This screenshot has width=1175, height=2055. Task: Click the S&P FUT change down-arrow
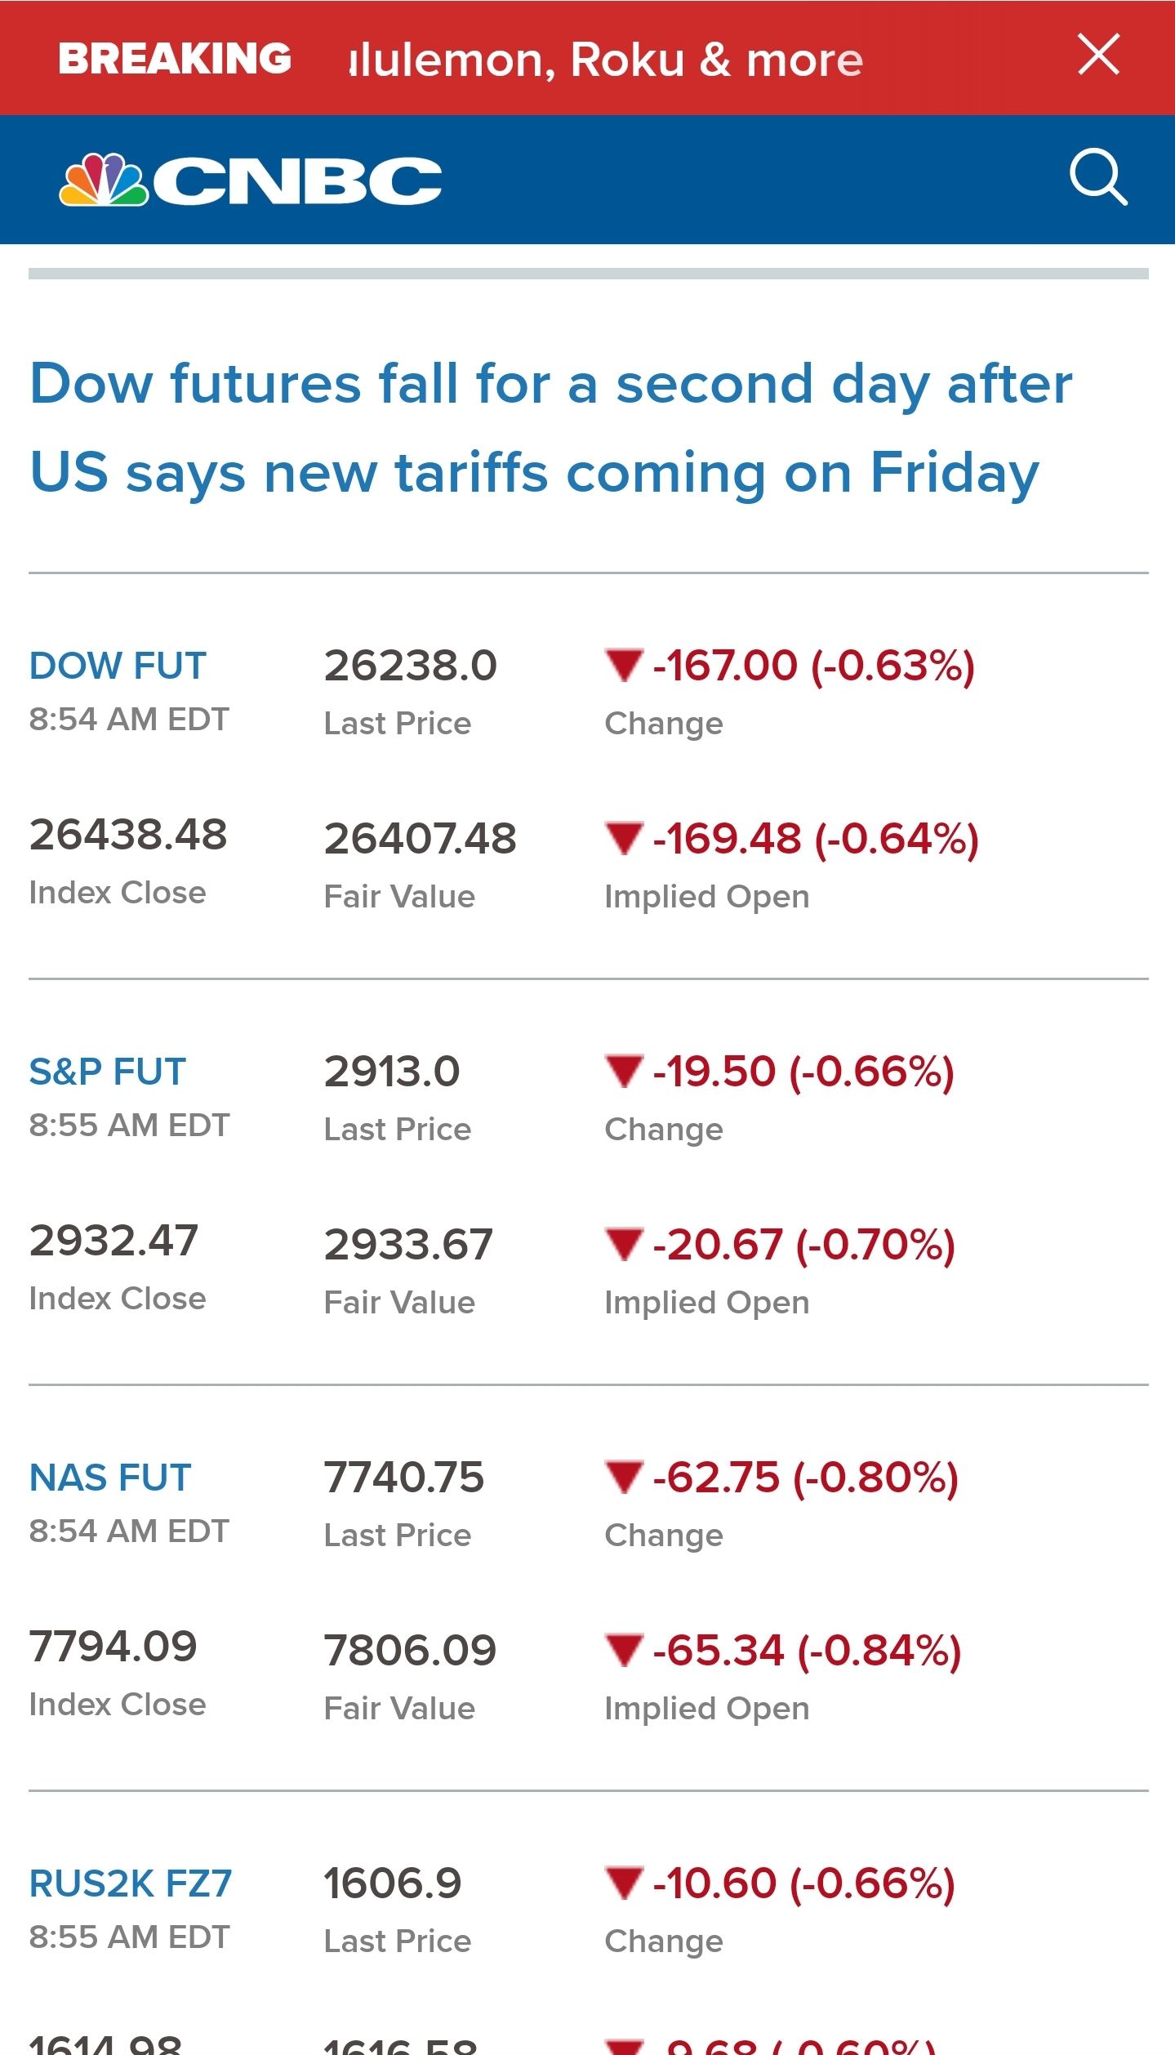click(x=625, y=1071)
